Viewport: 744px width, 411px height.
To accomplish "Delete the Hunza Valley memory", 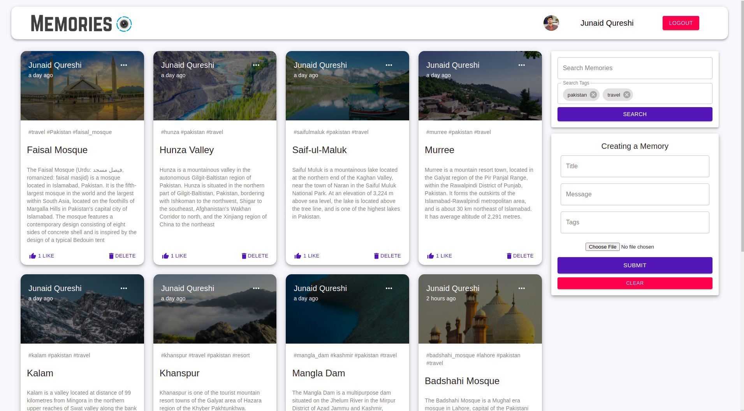I will pyautogui.click(x=255, y=256).
